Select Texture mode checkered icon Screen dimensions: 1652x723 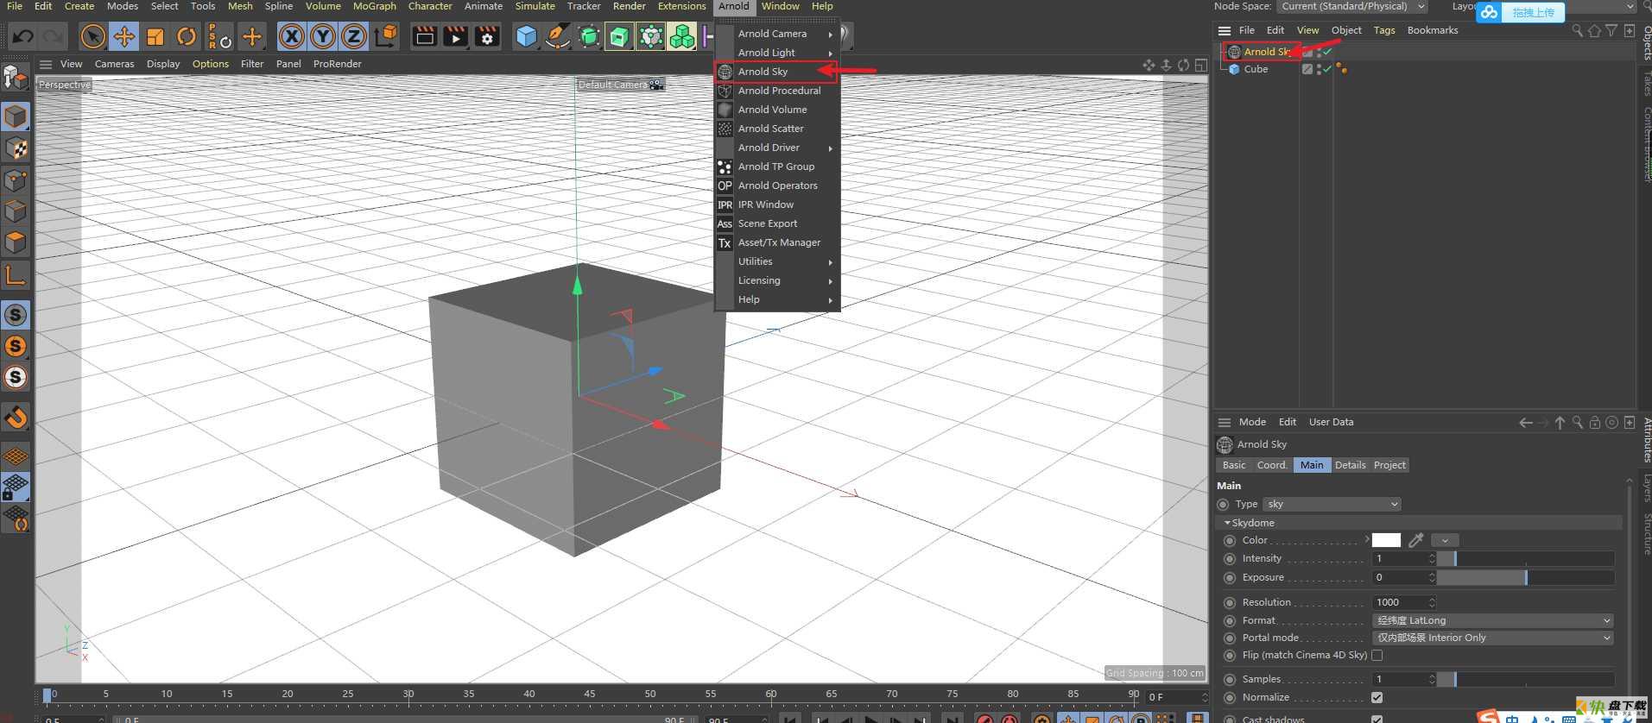point(16,148)
